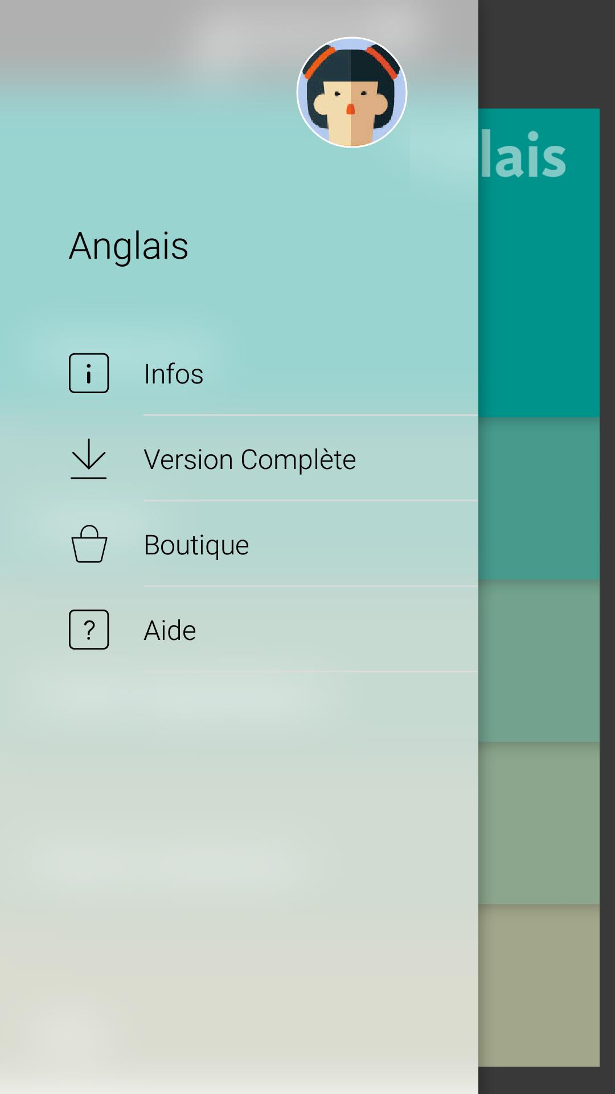Tap the question mark help icon

click(89, 630)
